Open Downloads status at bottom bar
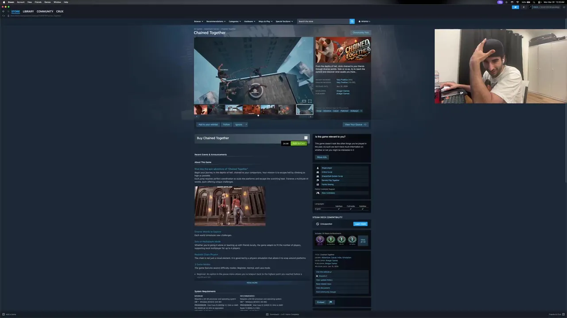Screen dimensions: 567x318 pyautogui.click(x=283, y=314)
